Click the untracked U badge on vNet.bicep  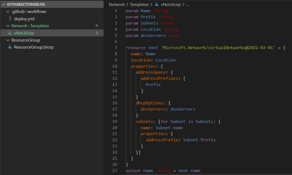pos(97,33)
